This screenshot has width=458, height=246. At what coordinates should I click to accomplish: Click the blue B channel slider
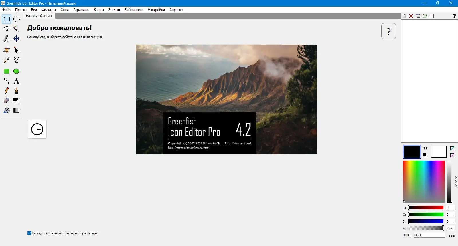pos(426,221)
